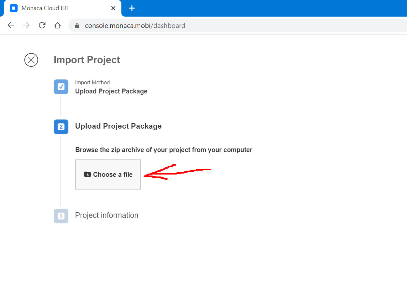
Task: Close the Import Project wizard
Action: (x=31, y=60)
